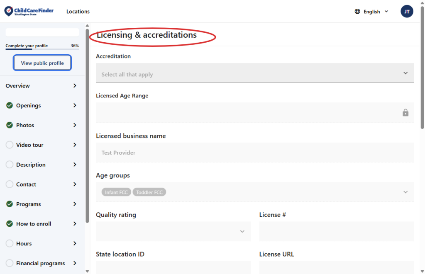Image resolution: width=425 pixels, height=274 pixels.
Task: Click the Child Care Finder logo
Action: coord(29,11)
